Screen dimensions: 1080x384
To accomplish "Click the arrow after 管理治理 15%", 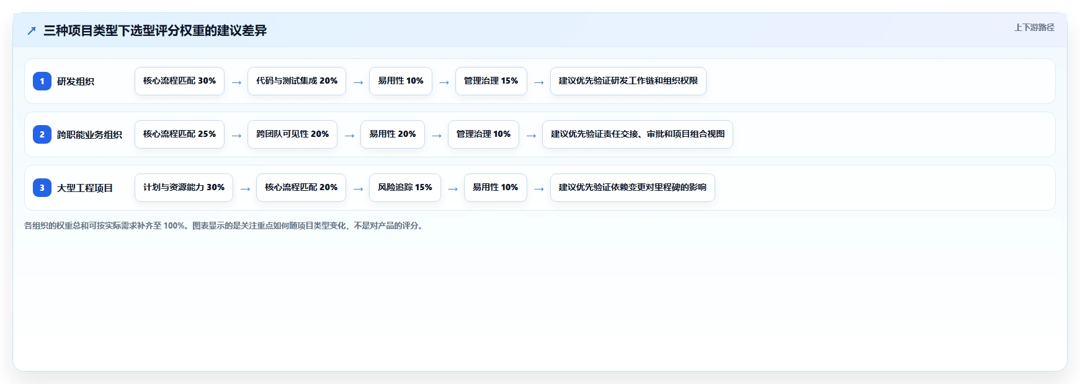I will click(x=538, y=82).
